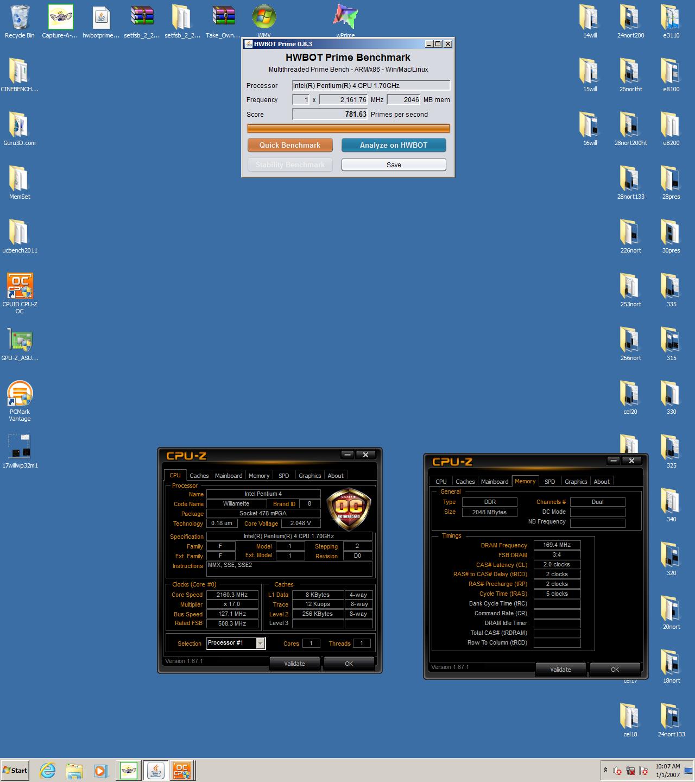Click the Code Name value Willamette

click(x=236, y=503)
